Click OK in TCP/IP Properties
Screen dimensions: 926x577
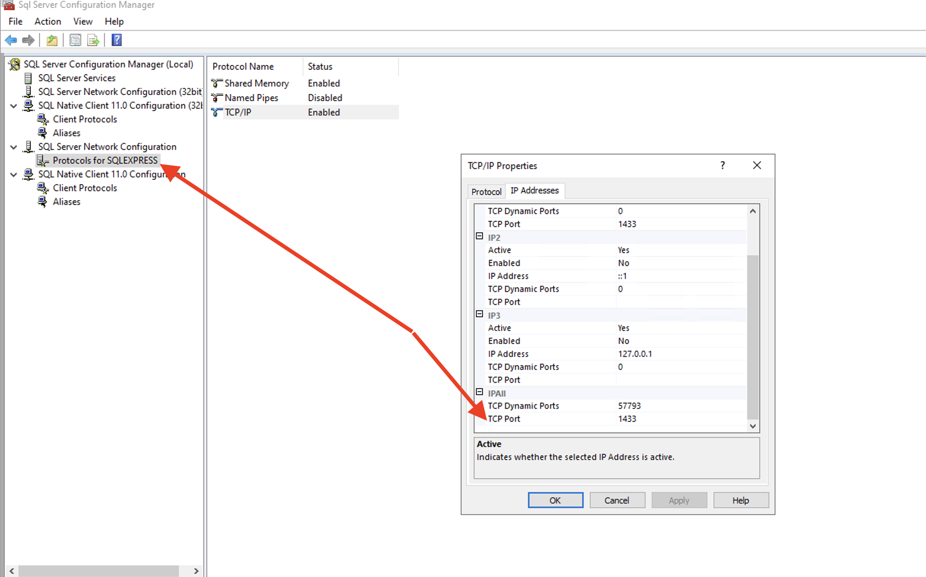[x=555, y=500]
